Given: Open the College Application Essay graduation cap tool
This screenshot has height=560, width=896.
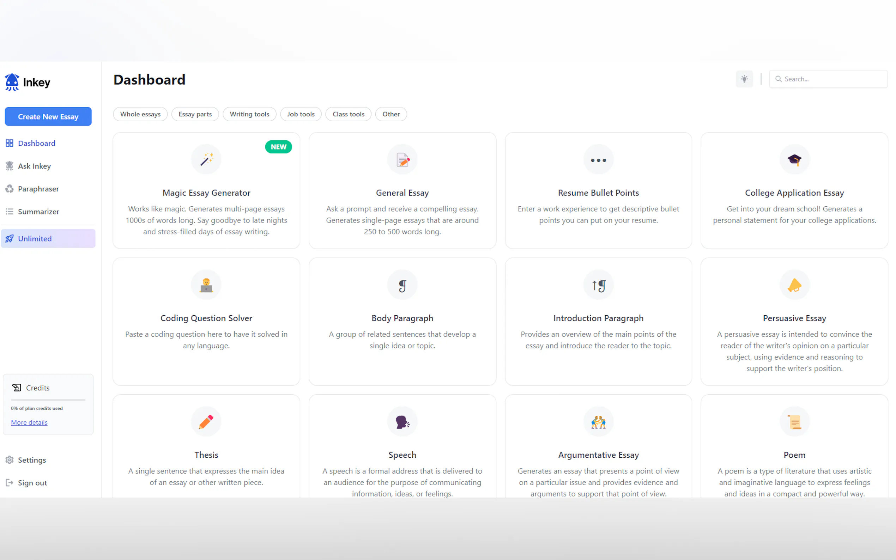Looking at the screenshot, I should point(794,159).
